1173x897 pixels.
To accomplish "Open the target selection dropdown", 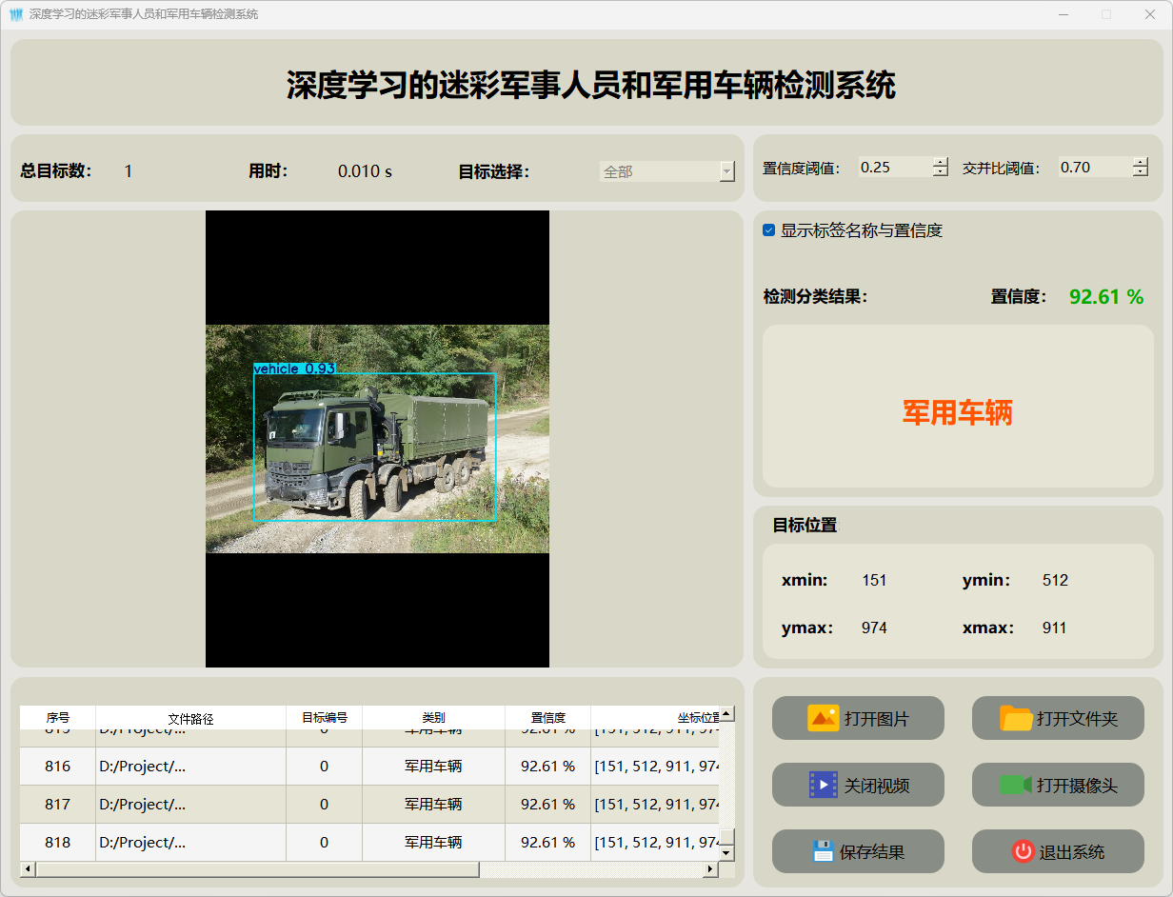I will [727, 171].
